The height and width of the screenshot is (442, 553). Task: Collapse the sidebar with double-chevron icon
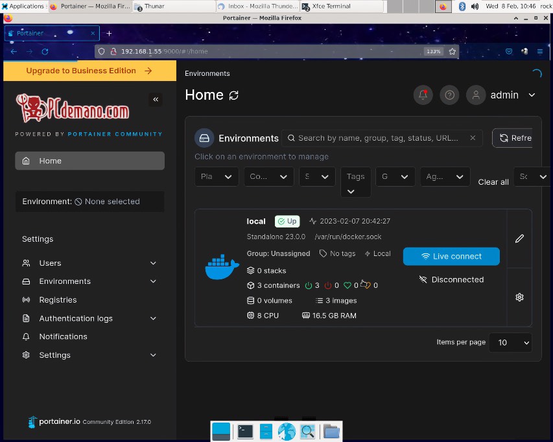(x=156, y=99)
